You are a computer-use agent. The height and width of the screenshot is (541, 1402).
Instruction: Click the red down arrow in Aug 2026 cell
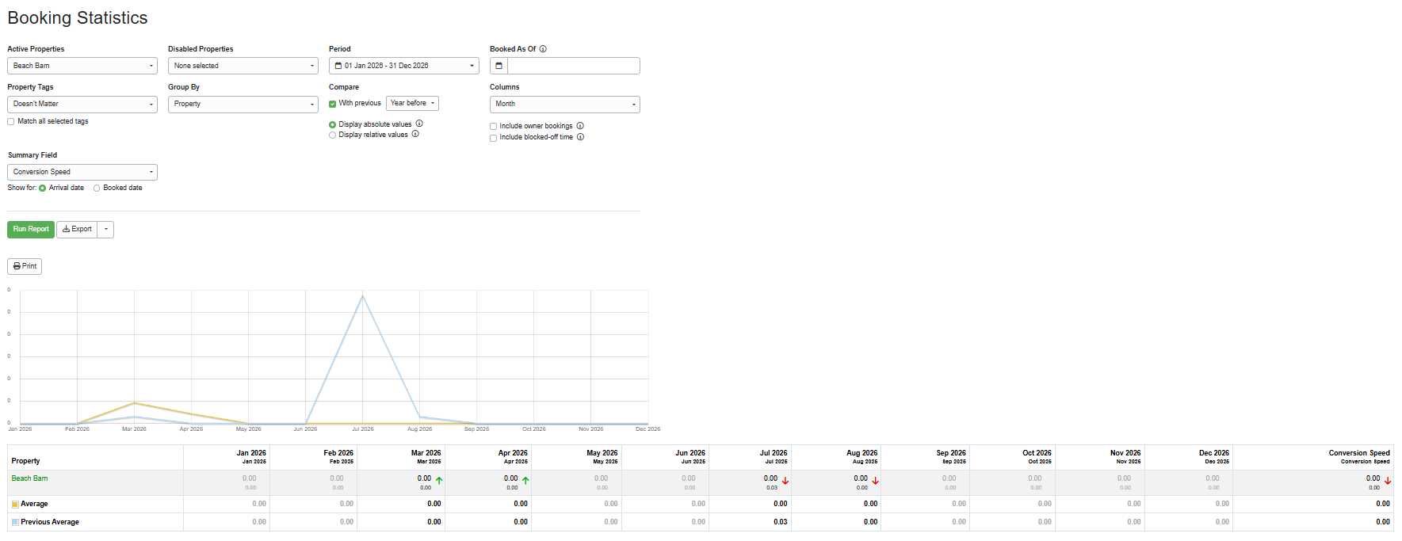click(x=875, y=480)
